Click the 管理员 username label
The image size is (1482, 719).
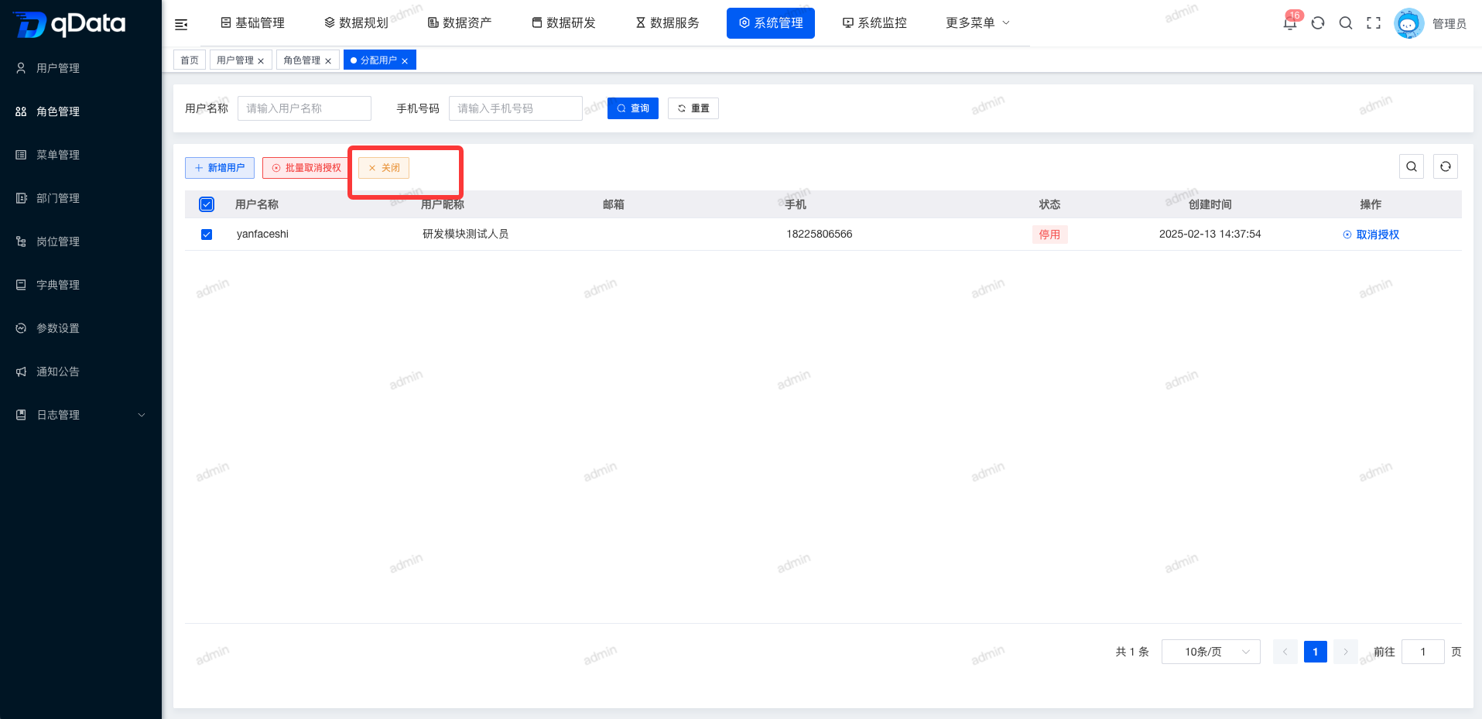(1449, 24)
